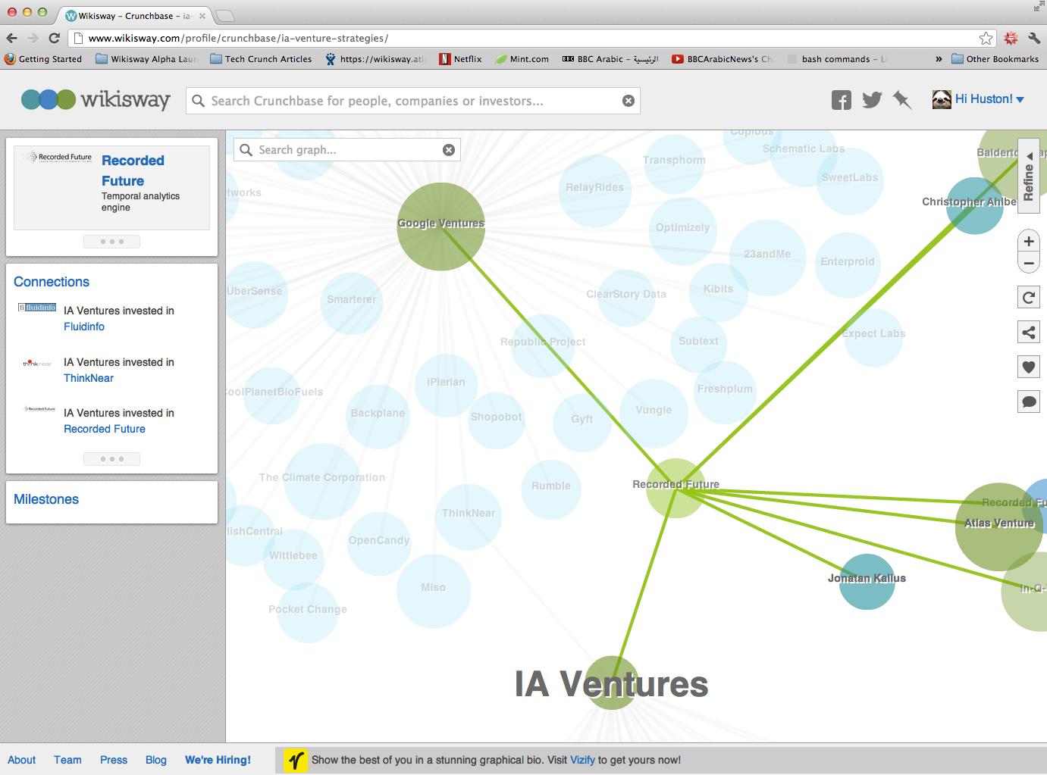Clear the Search graph field
The width and height of the screenshot is (1047, 775).
coord(449,150)
